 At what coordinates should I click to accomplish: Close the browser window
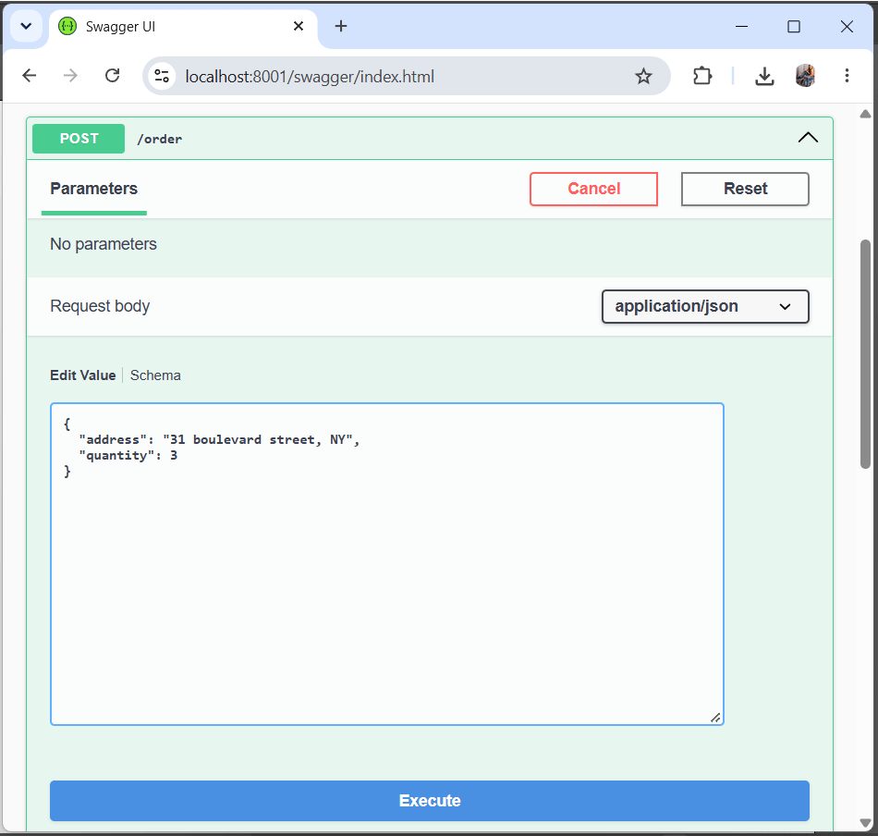click(x=847, y=26)
